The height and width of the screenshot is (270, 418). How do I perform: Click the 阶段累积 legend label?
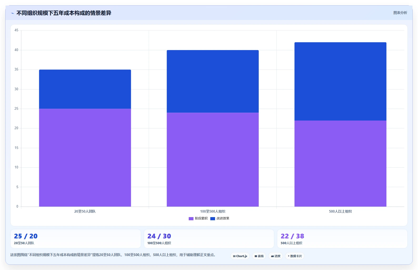point(201,218)
